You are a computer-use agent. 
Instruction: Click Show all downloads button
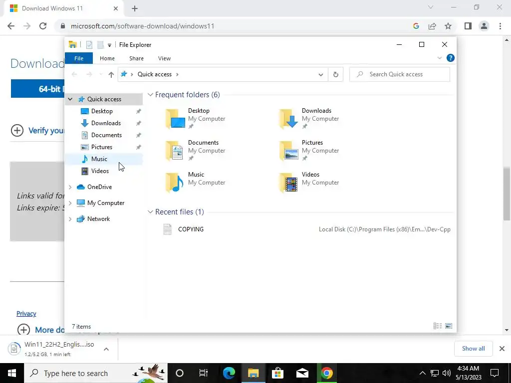pyautogui.click(x=473, y=349)
